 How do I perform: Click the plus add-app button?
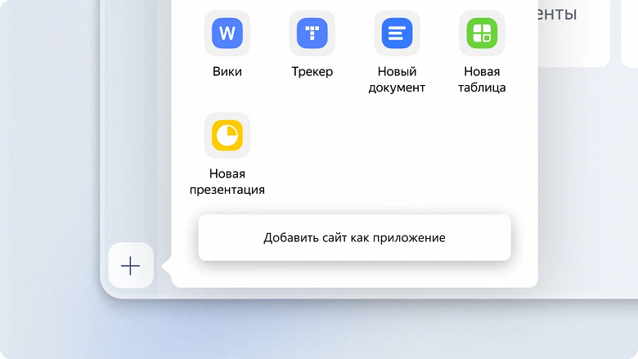point(131,266)
